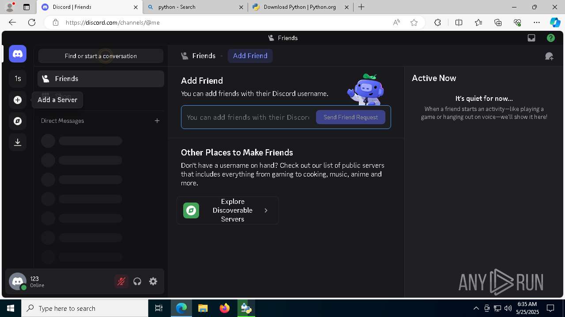Viewport: 565px width, 317px height.
Task: Open Firefox from the taskbar
Action: pyautogui.click(x=225, y=308)
